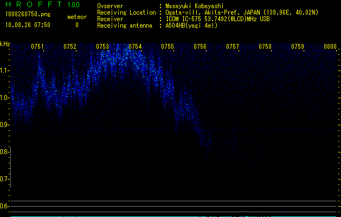Click the 0758 time label

click(265, 47)
